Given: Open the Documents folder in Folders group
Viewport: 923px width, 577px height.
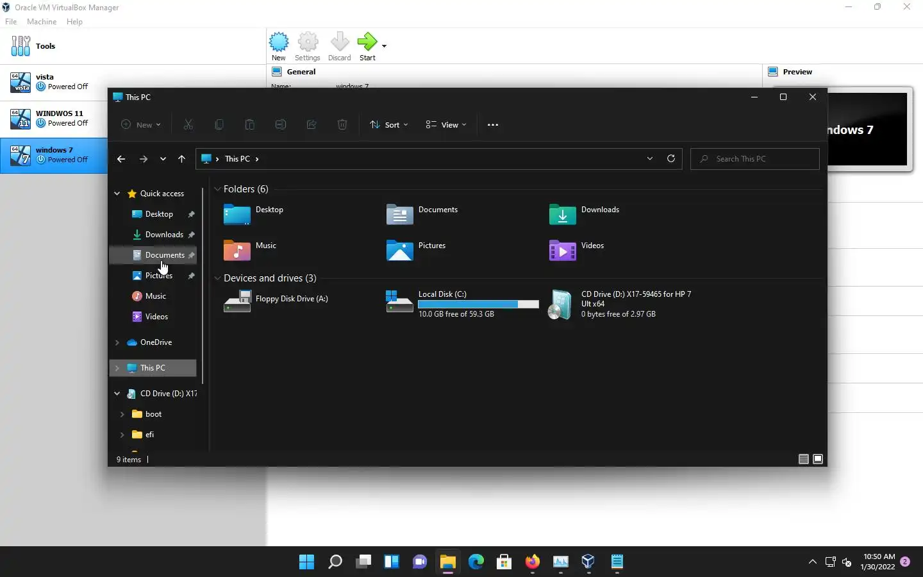Looking at the screenshot, I should click(422, 215).
